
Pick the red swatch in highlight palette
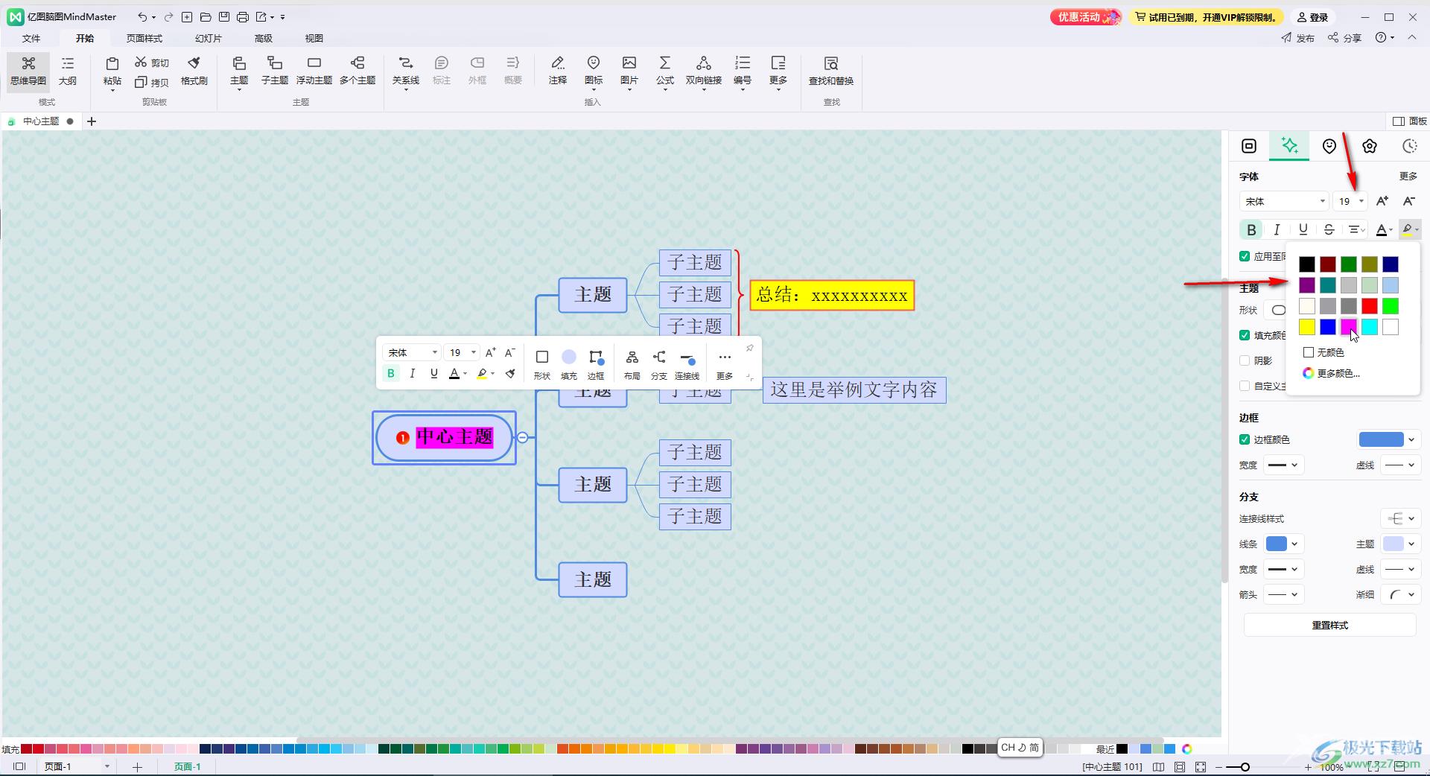[1370, 306]
